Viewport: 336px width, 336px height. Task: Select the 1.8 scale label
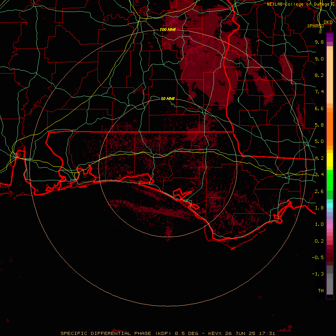tap(319, 208)
